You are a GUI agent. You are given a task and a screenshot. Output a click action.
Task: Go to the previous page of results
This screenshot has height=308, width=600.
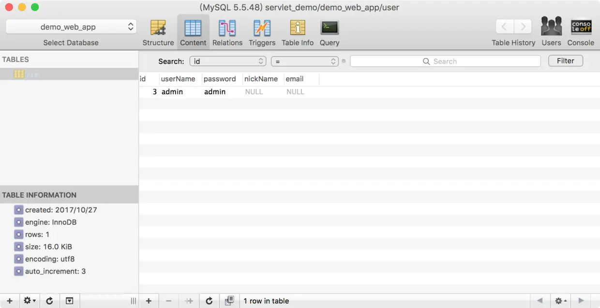pos(540,301)
